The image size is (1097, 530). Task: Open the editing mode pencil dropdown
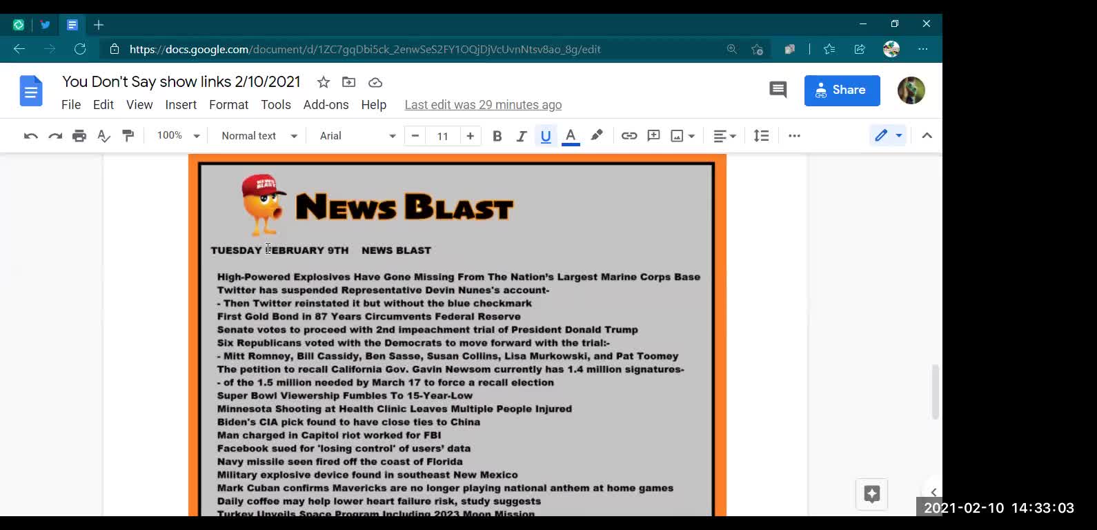tap(888, 136)
